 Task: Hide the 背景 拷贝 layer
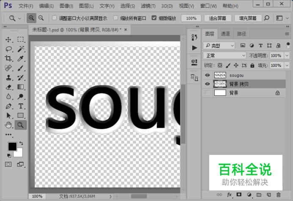pos(207,84)
